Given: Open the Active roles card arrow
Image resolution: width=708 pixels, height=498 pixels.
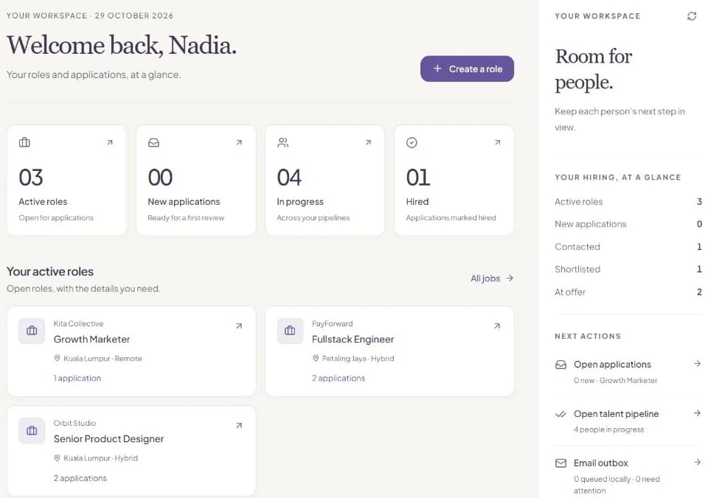Looking at the screenshot, I should point(110,142).
